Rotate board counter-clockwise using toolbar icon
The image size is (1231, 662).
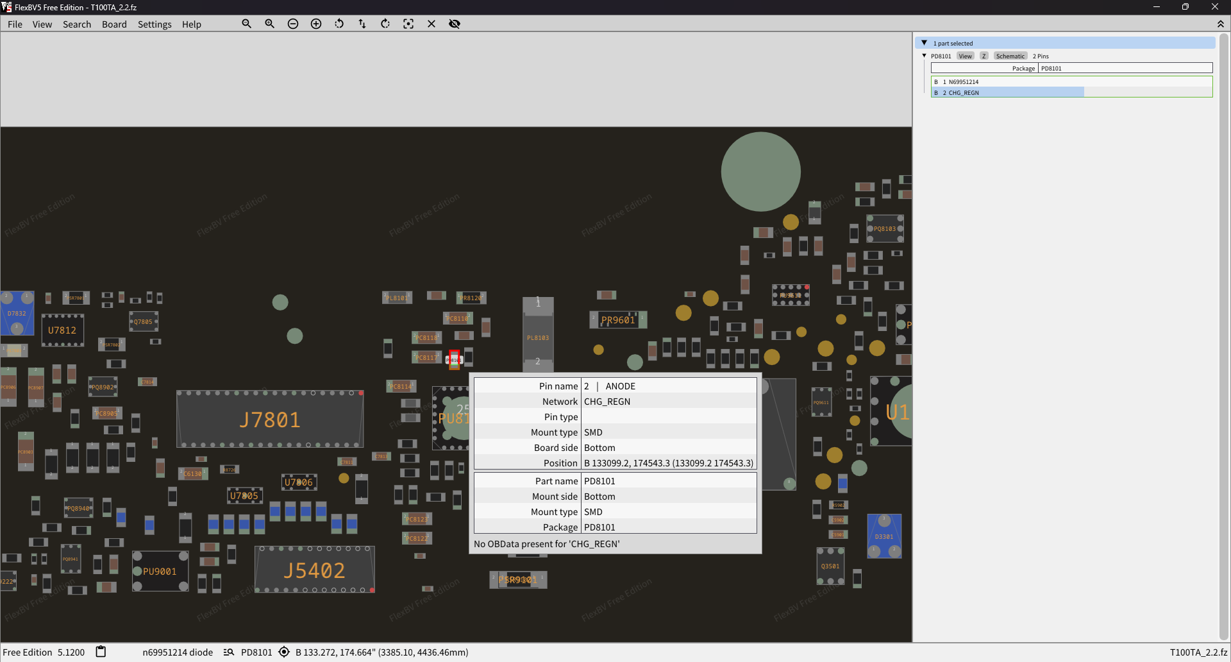click(x=339, y=24)
